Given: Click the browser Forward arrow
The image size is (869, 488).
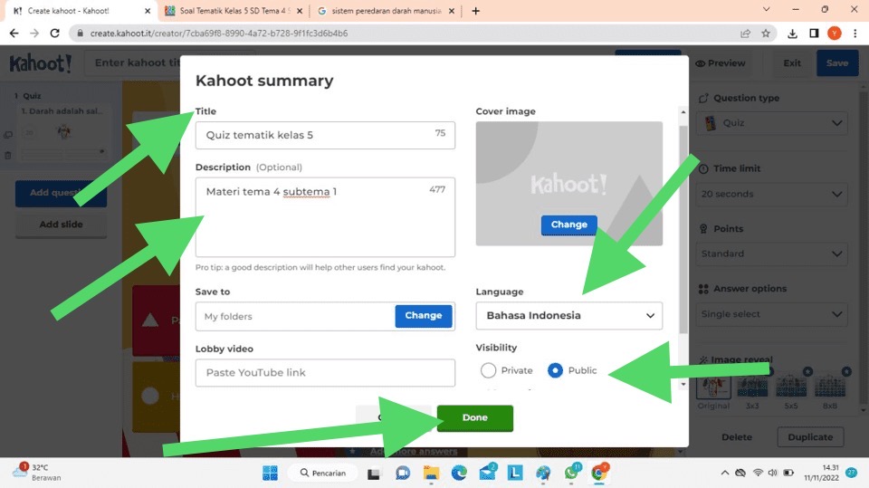Looking at the screenshot, I should (34, 33).
